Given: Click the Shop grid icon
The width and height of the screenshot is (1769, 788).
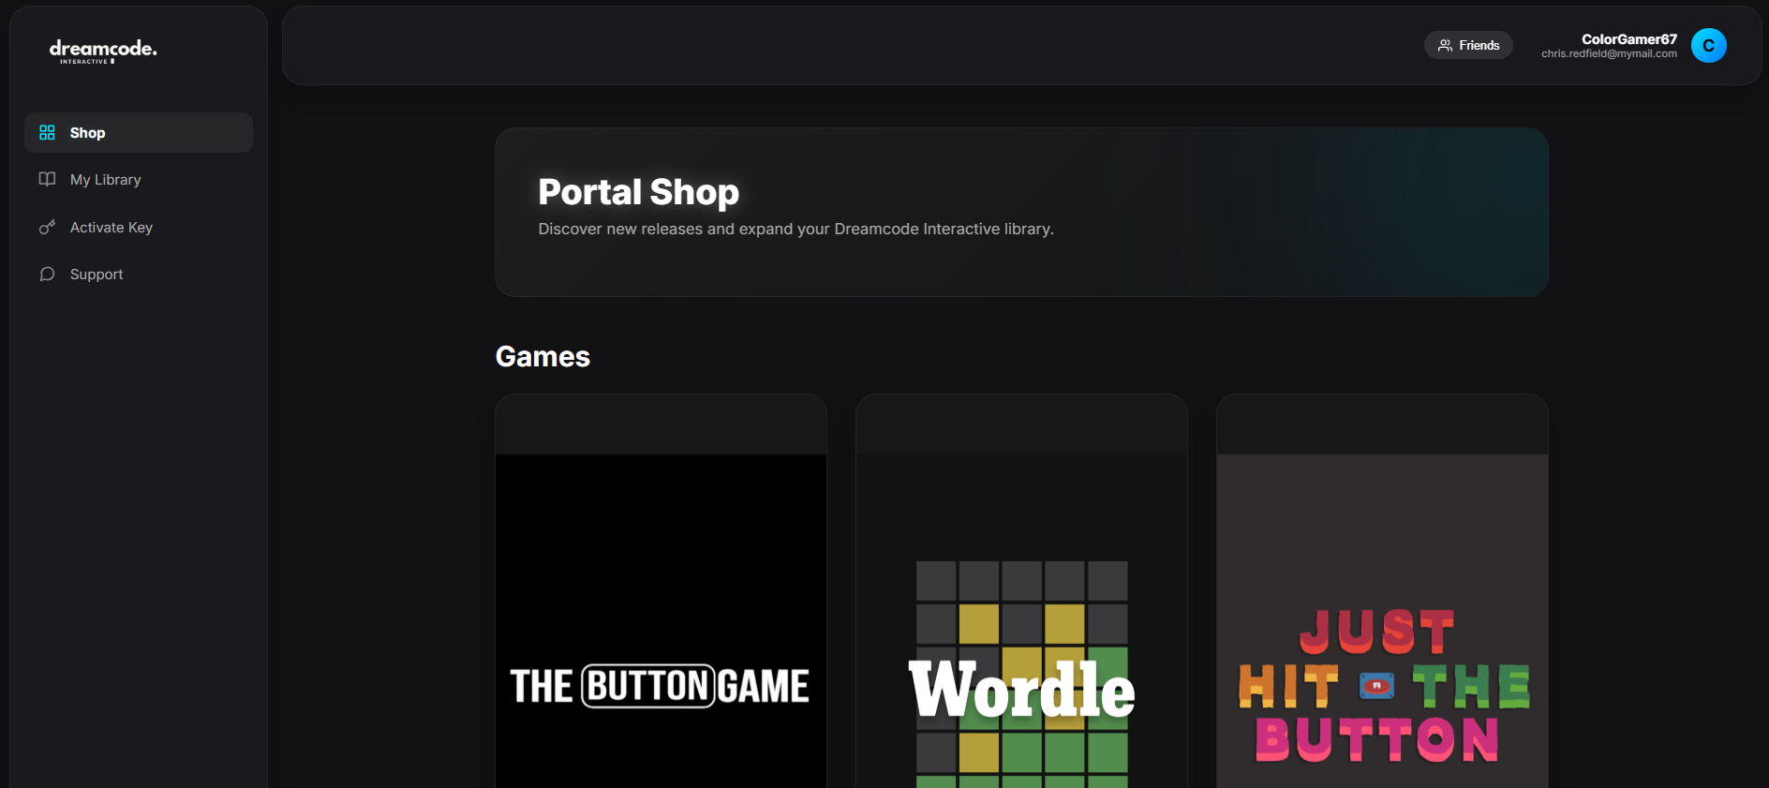Looking at the screenshot, I should tap(47, 133).
